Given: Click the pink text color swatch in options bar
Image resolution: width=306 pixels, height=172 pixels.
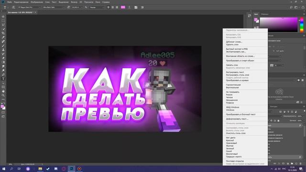Looking at the screenshot, I should [x=123, y=7].
